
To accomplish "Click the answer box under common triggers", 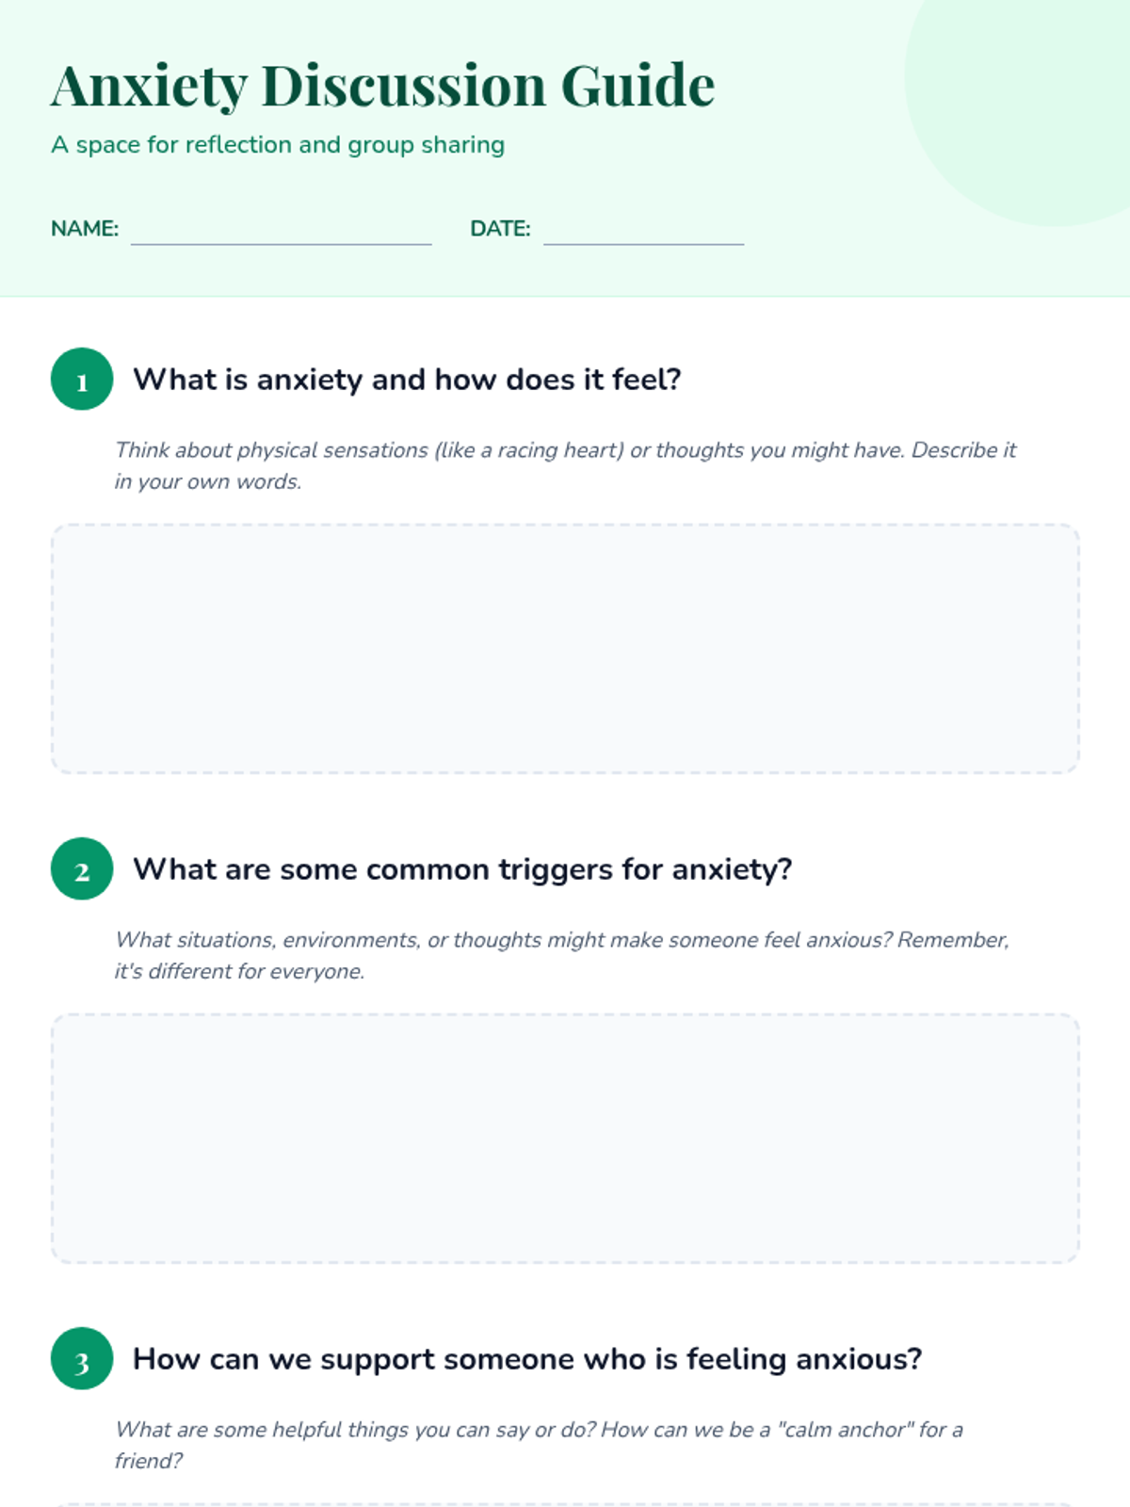I will coord(565,1139).
